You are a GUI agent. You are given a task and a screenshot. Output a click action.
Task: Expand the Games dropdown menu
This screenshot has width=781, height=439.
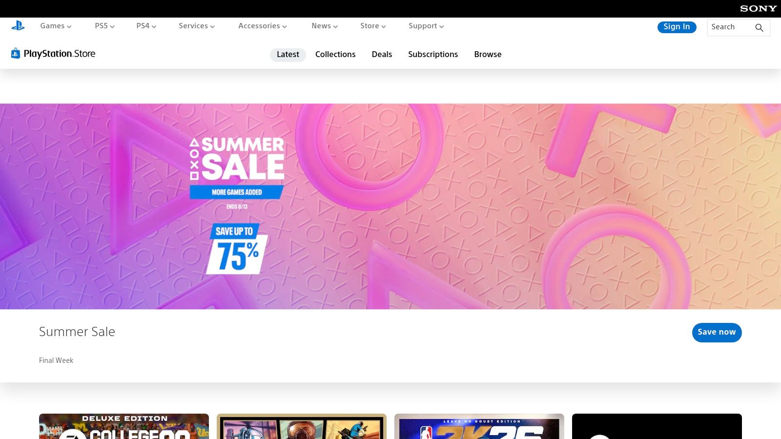click(56, 26)
